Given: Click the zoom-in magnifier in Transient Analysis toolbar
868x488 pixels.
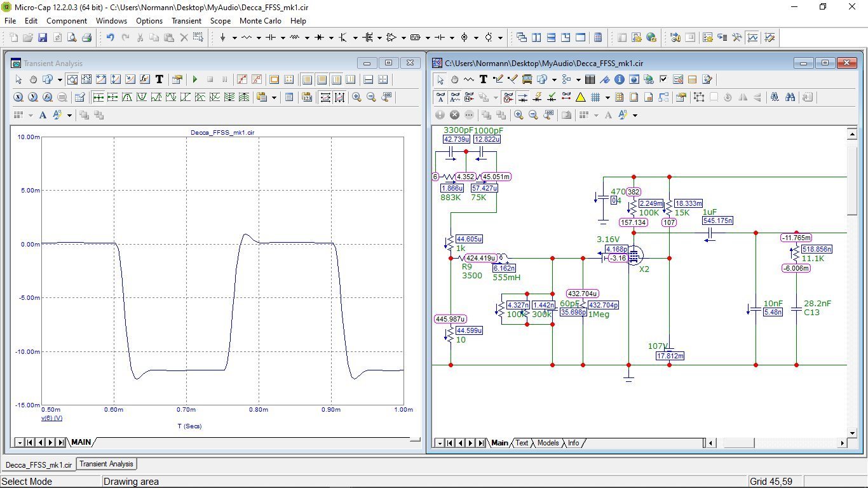Looking at the screenshot, I should [x=356, y=97].
